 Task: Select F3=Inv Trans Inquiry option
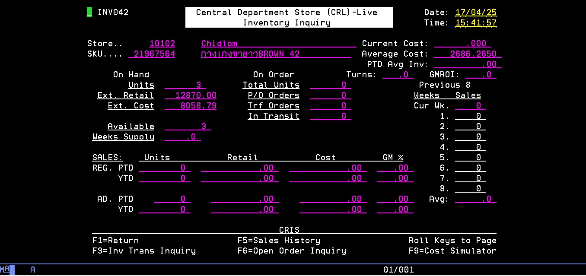144,251
